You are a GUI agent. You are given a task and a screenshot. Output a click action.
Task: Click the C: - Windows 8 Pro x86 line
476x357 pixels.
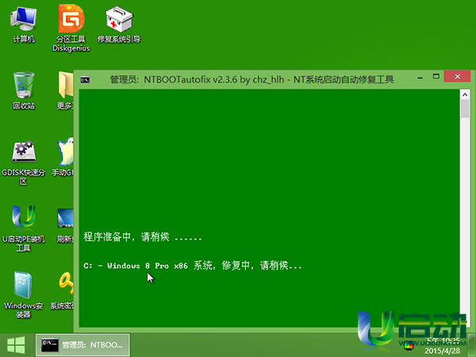(x=193, y=266)
